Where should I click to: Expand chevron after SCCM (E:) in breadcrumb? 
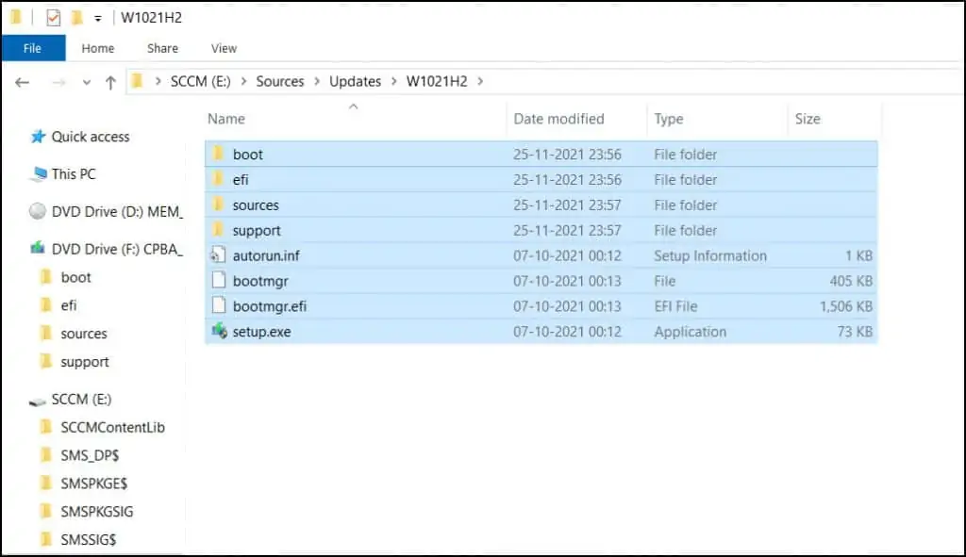pyautogui.click(x=243, y=81)
